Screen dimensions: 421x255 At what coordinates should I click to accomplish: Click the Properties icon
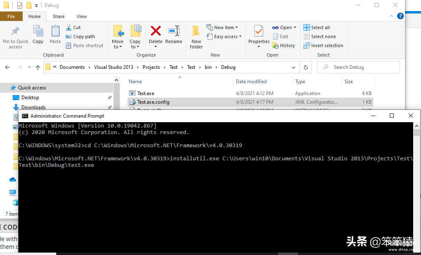pos(259,32)
